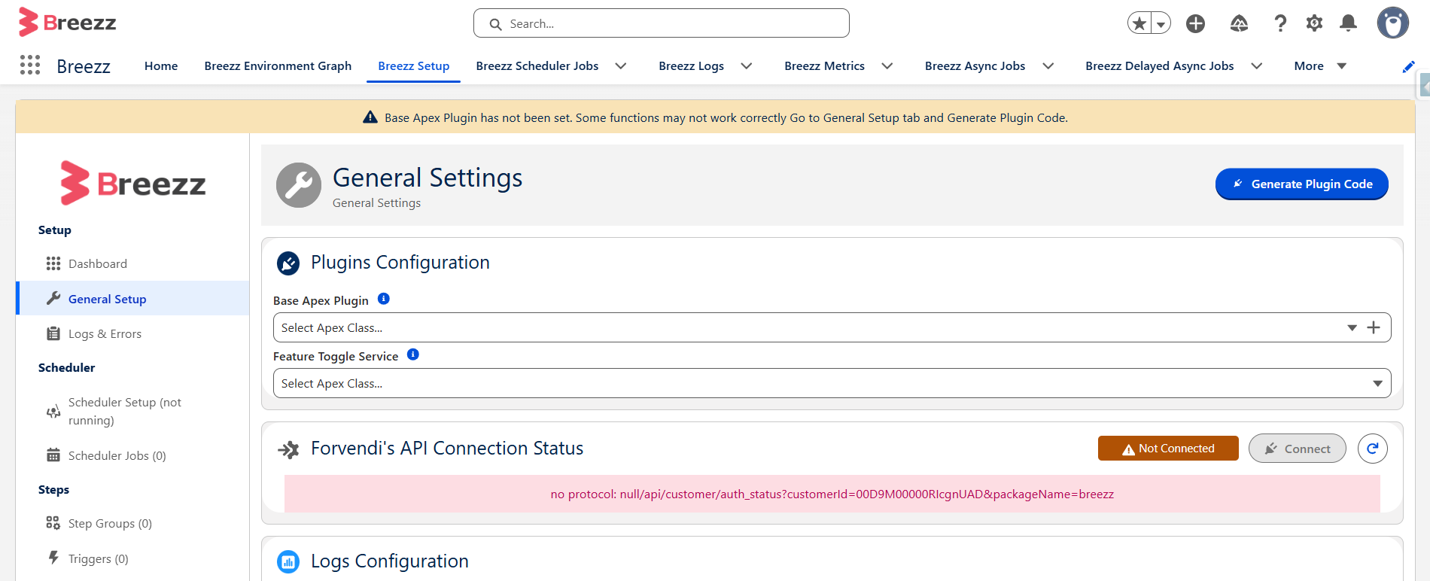Click the sidebar Breezz logo
This screenshot has width=1430, height=581.
(132, 183)
